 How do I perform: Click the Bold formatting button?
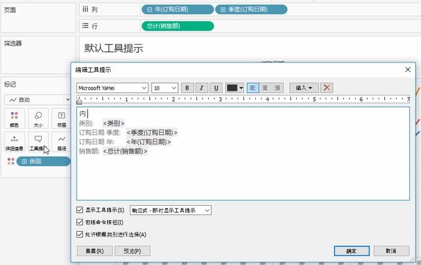(187, 87)
